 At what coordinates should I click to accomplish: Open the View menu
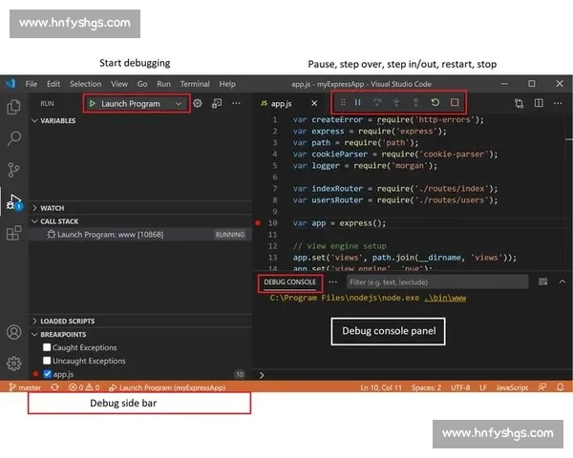(x=119, y=84)
